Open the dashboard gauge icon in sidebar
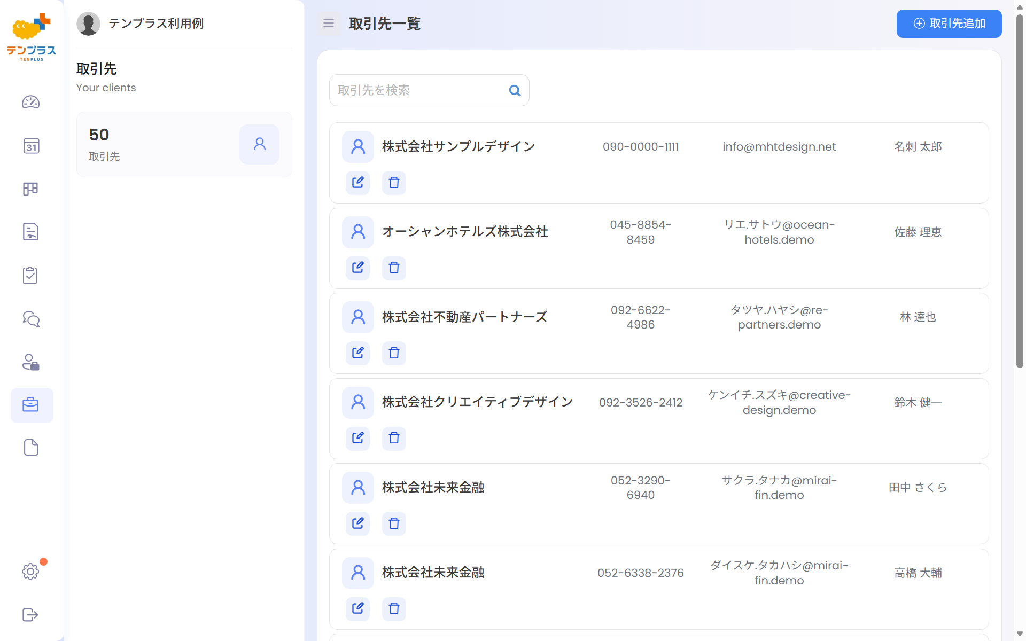 [31, 102]
